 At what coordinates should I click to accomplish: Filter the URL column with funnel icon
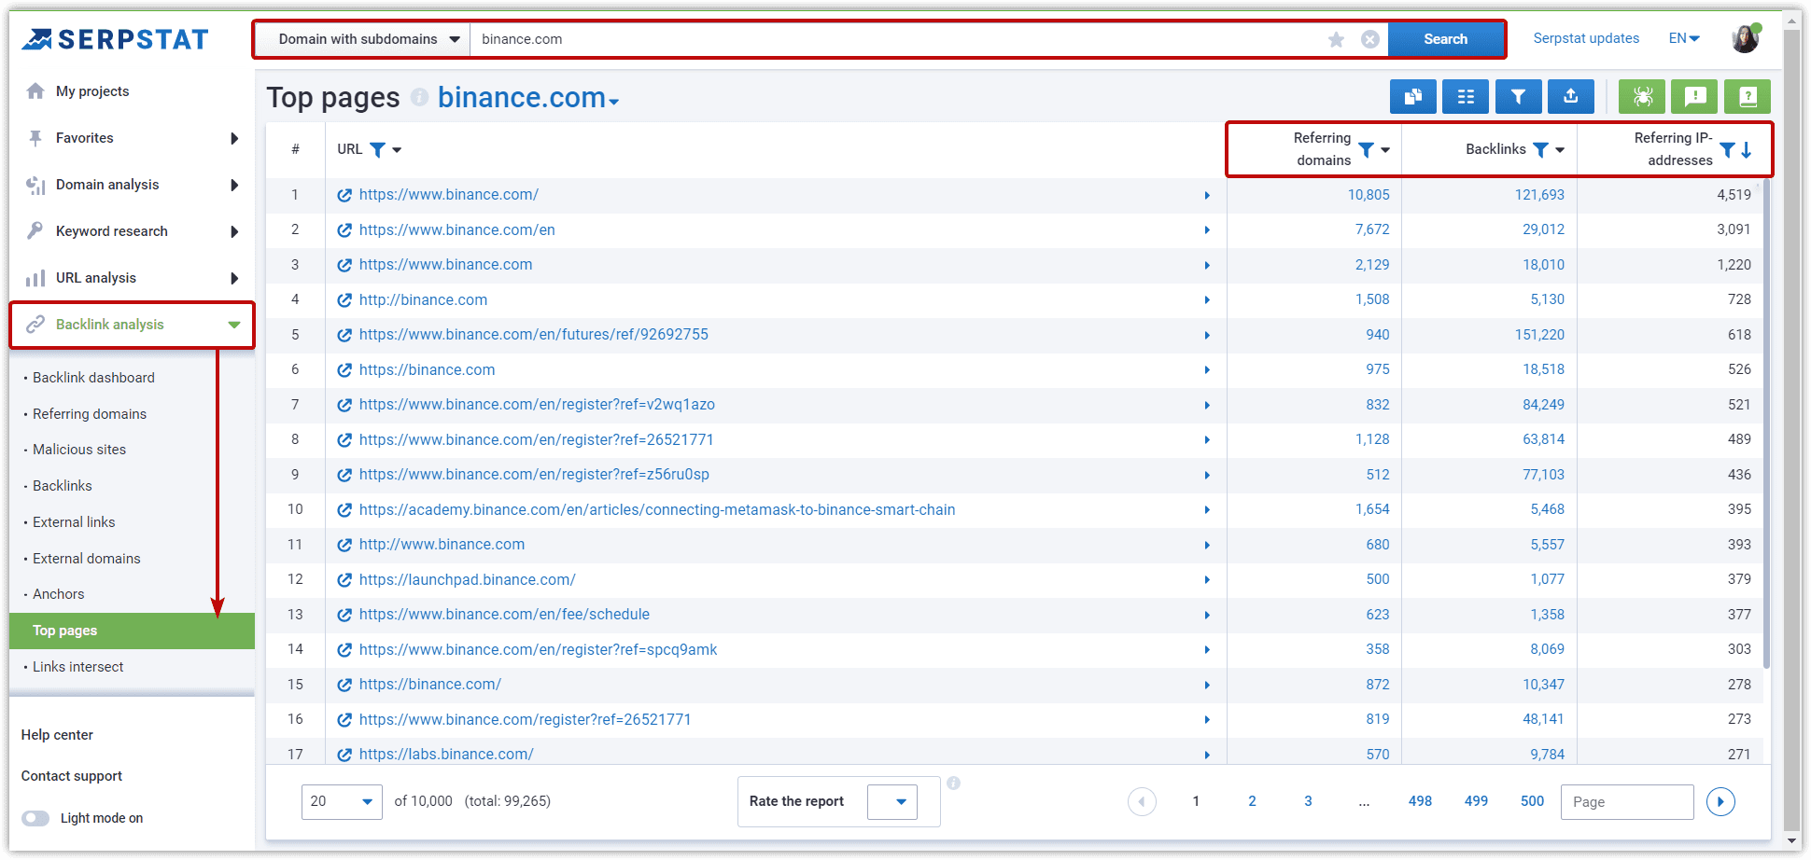coord(377,149)
